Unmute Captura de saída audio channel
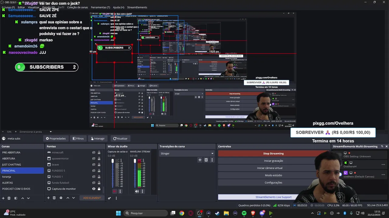Image resolution: width=389 pixels, height=218 pixels. (115, 191)
